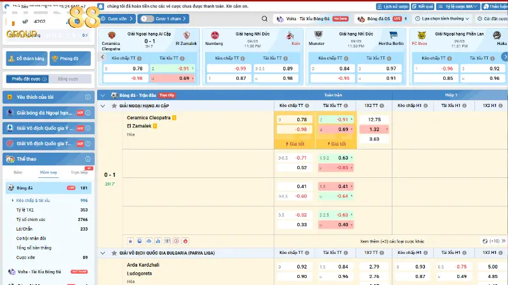The image size is (508, 285).
Task: Open Giải Vô địch Quốc gia Ý sidebar item
Action: tap(49, 129)
